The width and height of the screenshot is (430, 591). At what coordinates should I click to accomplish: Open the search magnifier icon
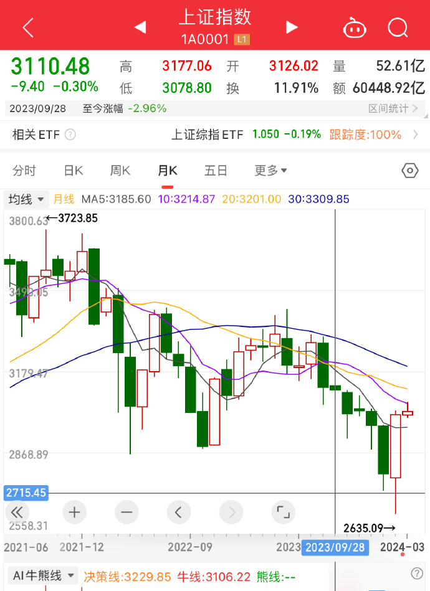(397, 27)
